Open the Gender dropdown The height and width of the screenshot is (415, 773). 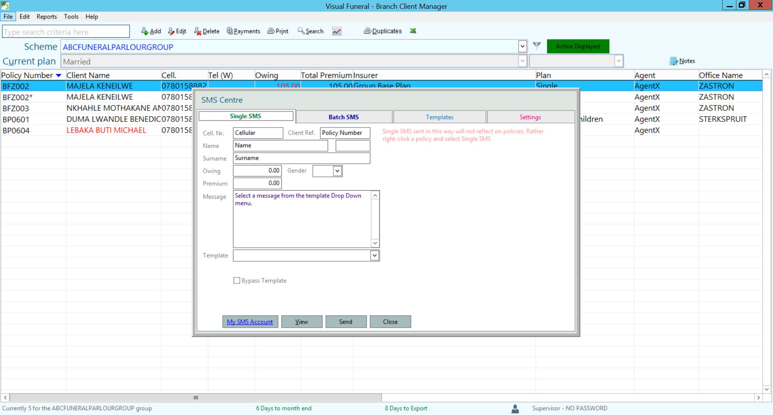[337, 171]
